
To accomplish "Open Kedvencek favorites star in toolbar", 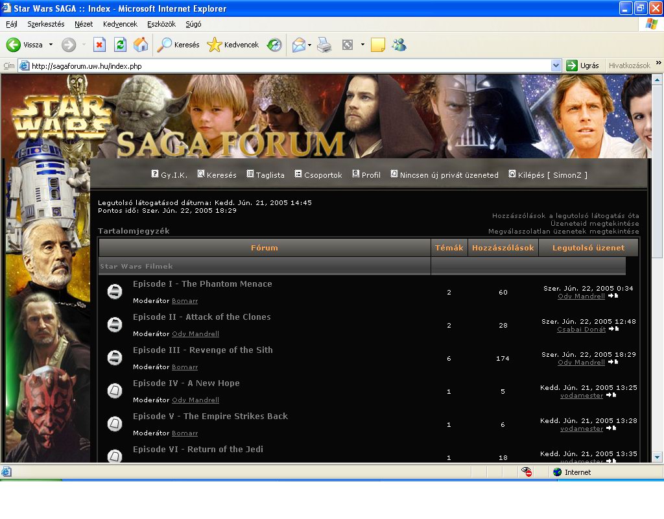I will coord(233,45).
